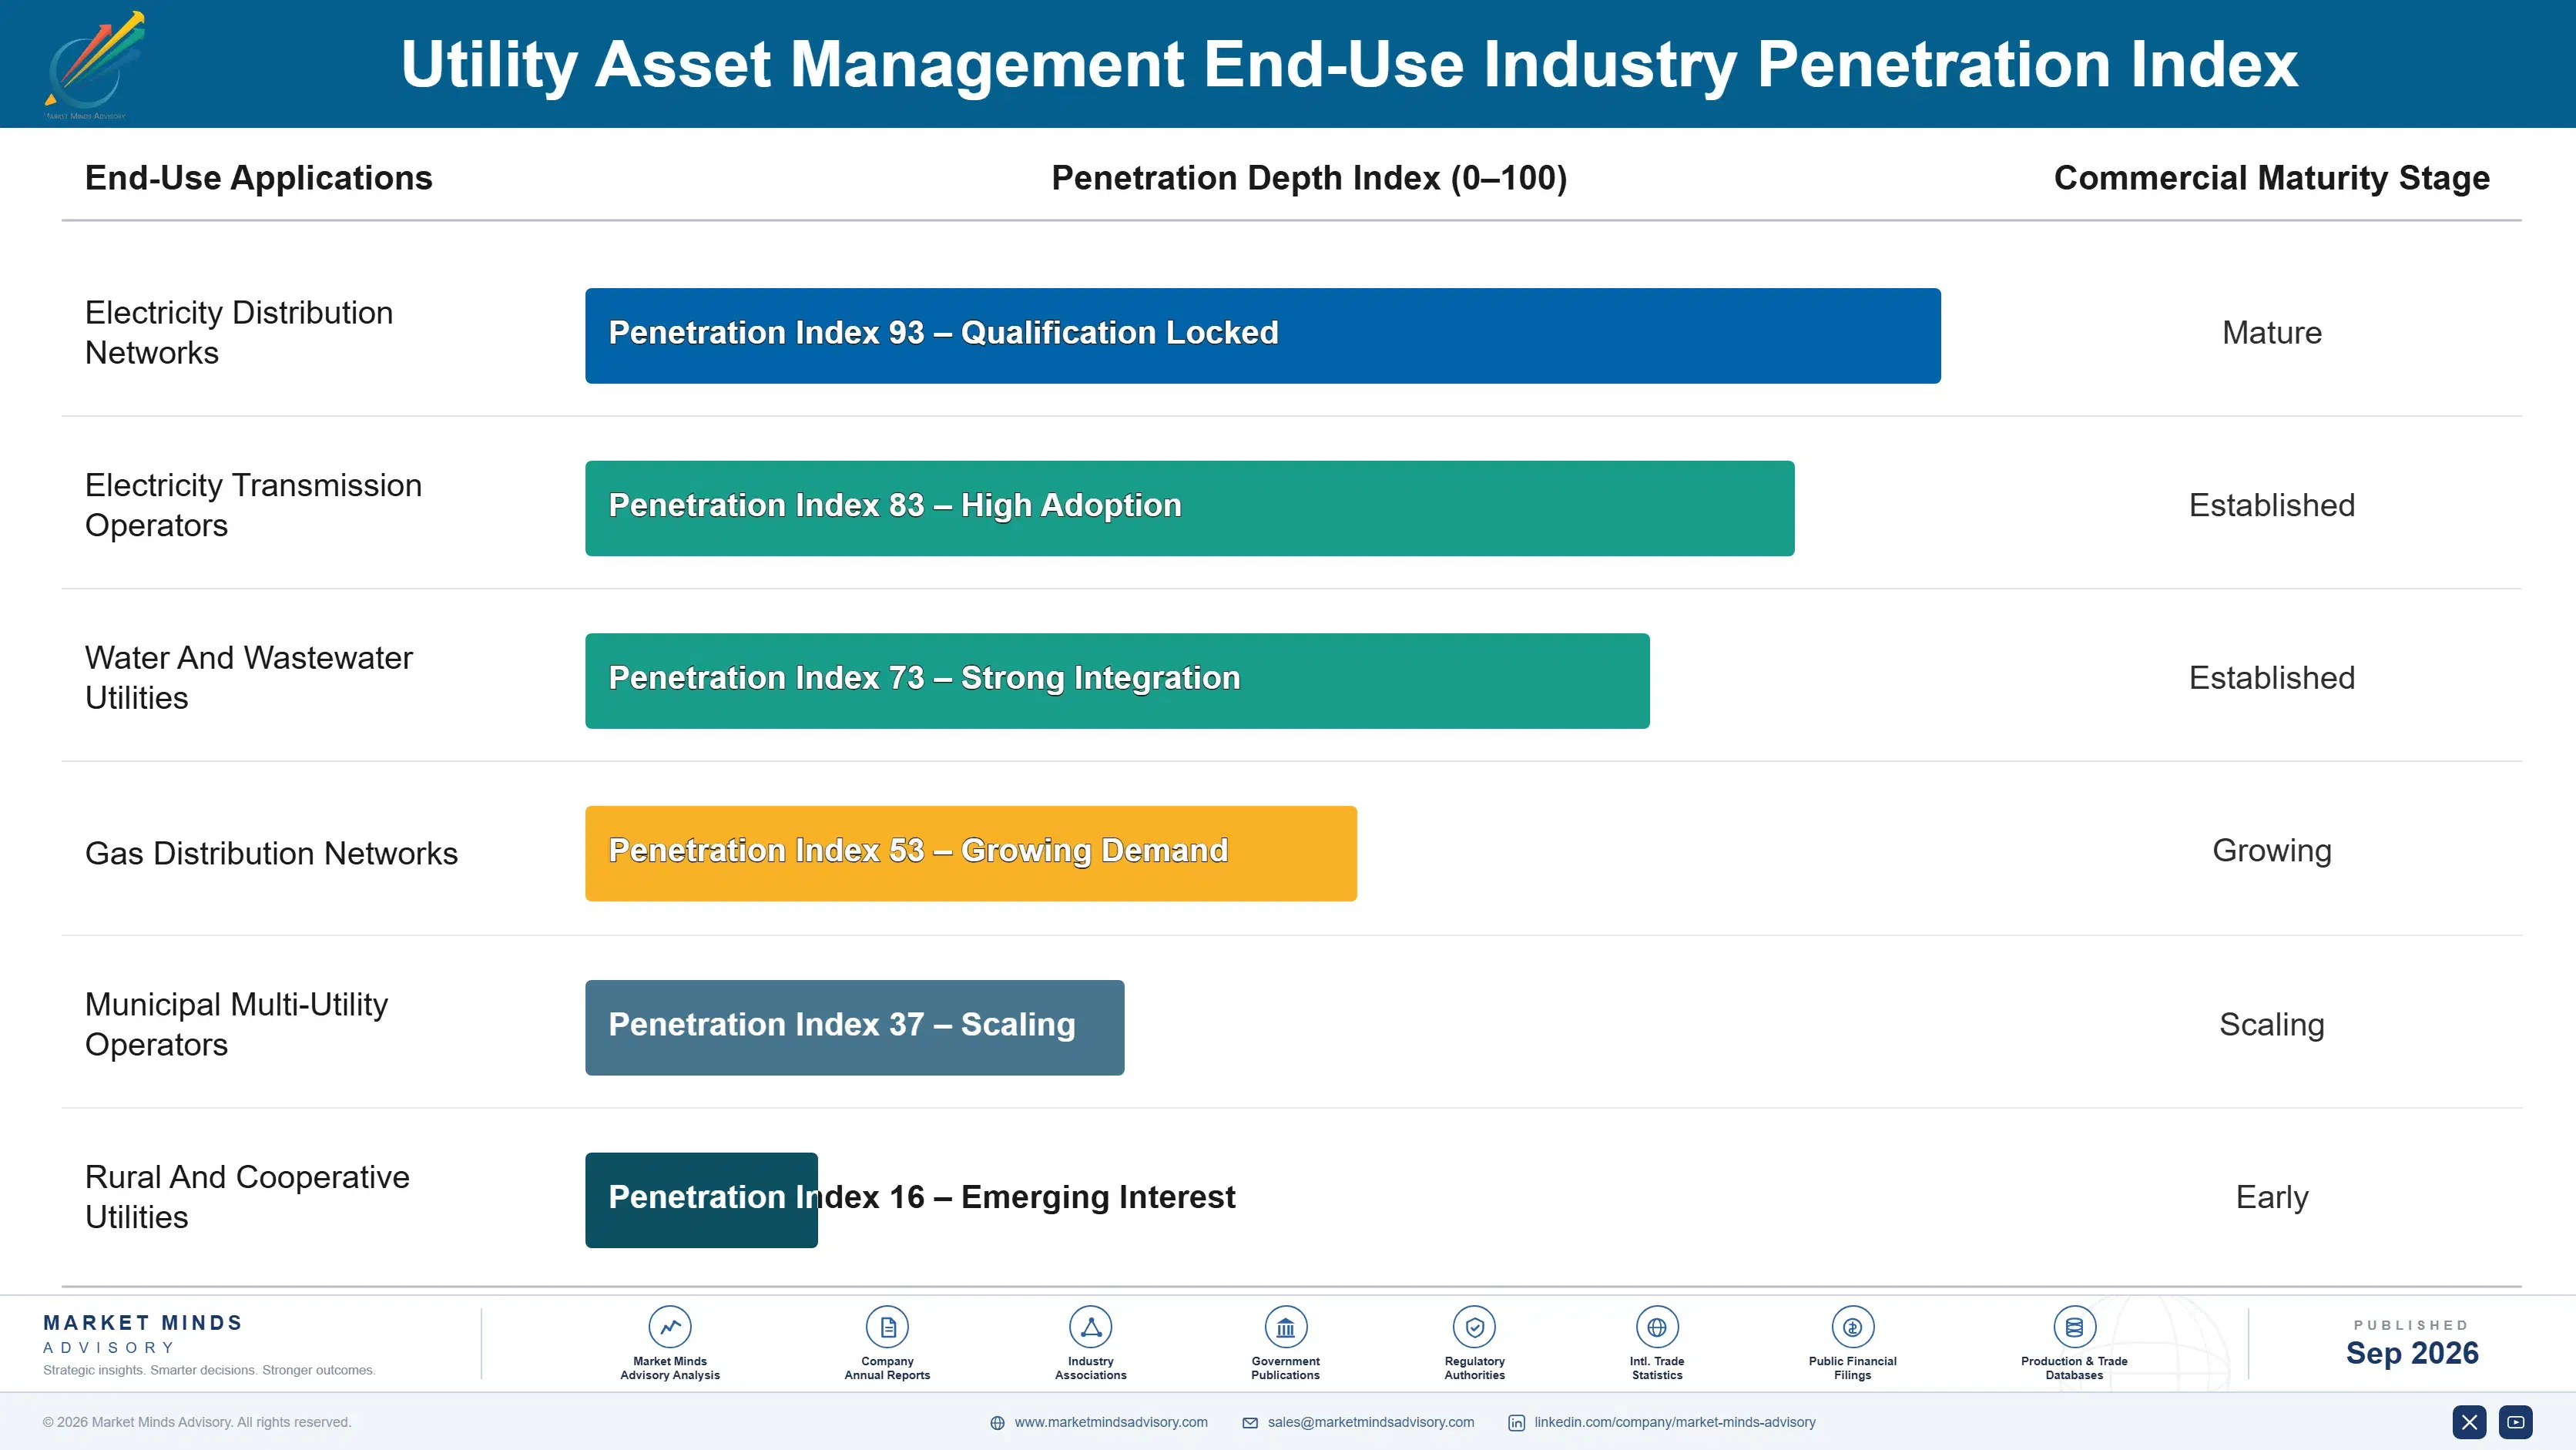Image resolution: width=2576 pixels, height=1450 pixels.
Task: Click the Commercial Maturity Stage header
Action: point(2271,178)
